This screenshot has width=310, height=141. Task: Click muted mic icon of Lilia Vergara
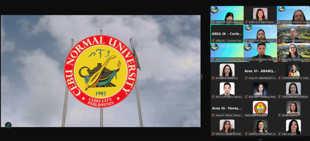(x=279, y=134)
